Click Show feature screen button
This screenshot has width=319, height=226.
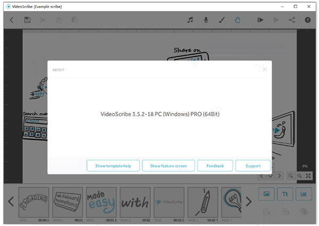point(169,166)
